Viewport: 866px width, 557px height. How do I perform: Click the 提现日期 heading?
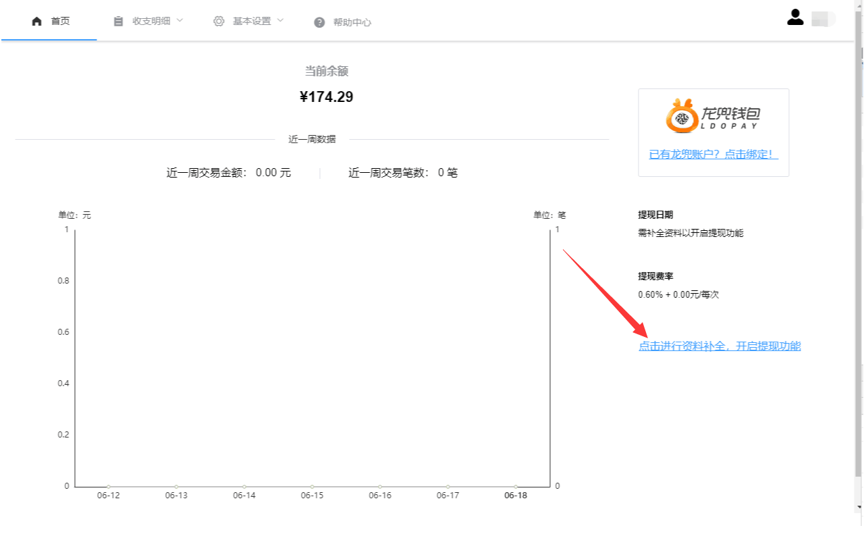pos(655,215)
